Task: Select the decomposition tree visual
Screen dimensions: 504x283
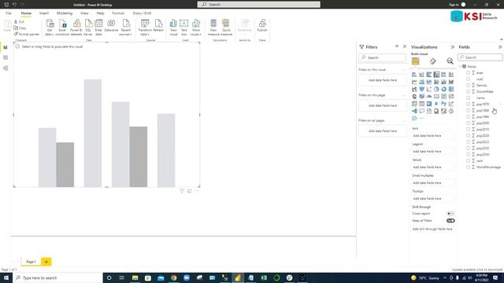Action: [x=414, y=111]
